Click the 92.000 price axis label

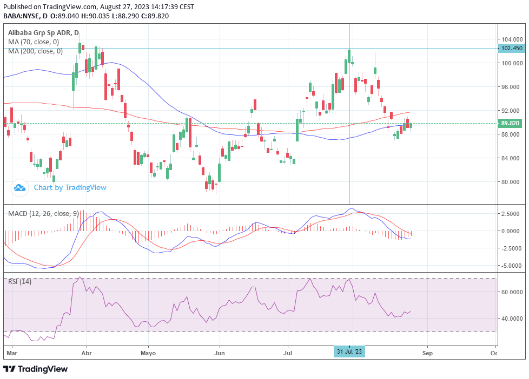(510, 111)
